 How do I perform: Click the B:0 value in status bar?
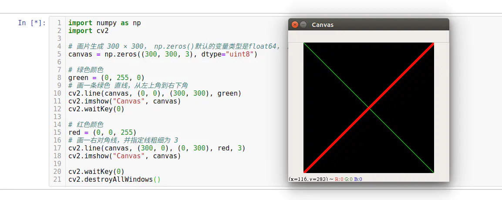pos(358,179)
